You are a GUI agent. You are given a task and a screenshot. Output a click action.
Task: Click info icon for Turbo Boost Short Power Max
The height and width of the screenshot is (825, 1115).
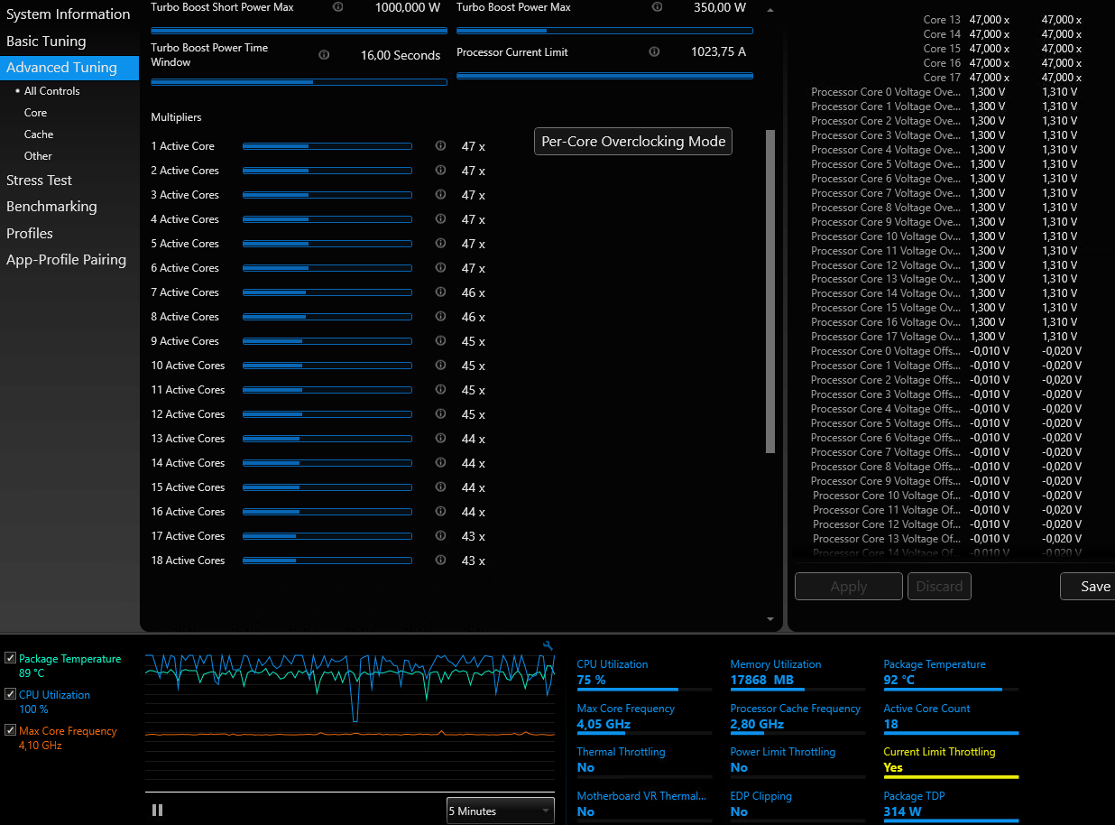tap(337, 6)
